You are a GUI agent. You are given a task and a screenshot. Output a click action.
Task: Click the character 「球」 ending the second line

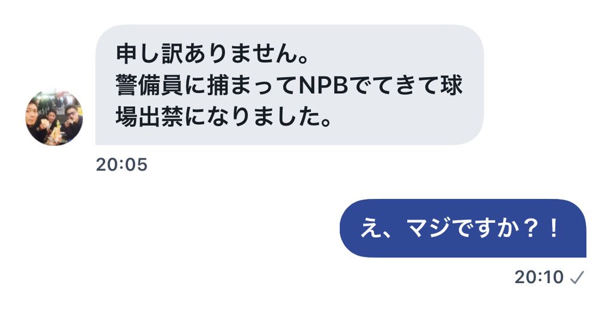pos(452,85)
